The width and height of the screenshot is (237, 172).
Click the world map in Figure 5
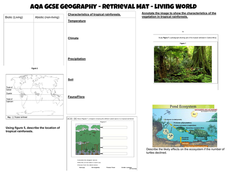point(35,95)
